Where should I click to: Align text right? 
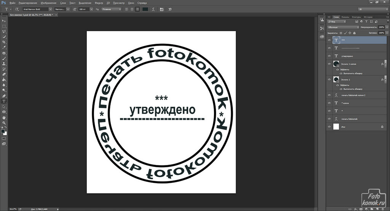[137, 9]
